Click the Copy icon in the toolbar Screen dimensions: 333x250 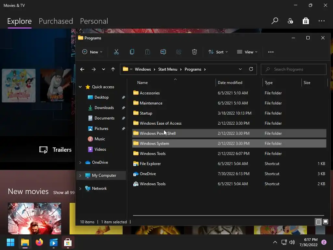(x=132, y=52)
